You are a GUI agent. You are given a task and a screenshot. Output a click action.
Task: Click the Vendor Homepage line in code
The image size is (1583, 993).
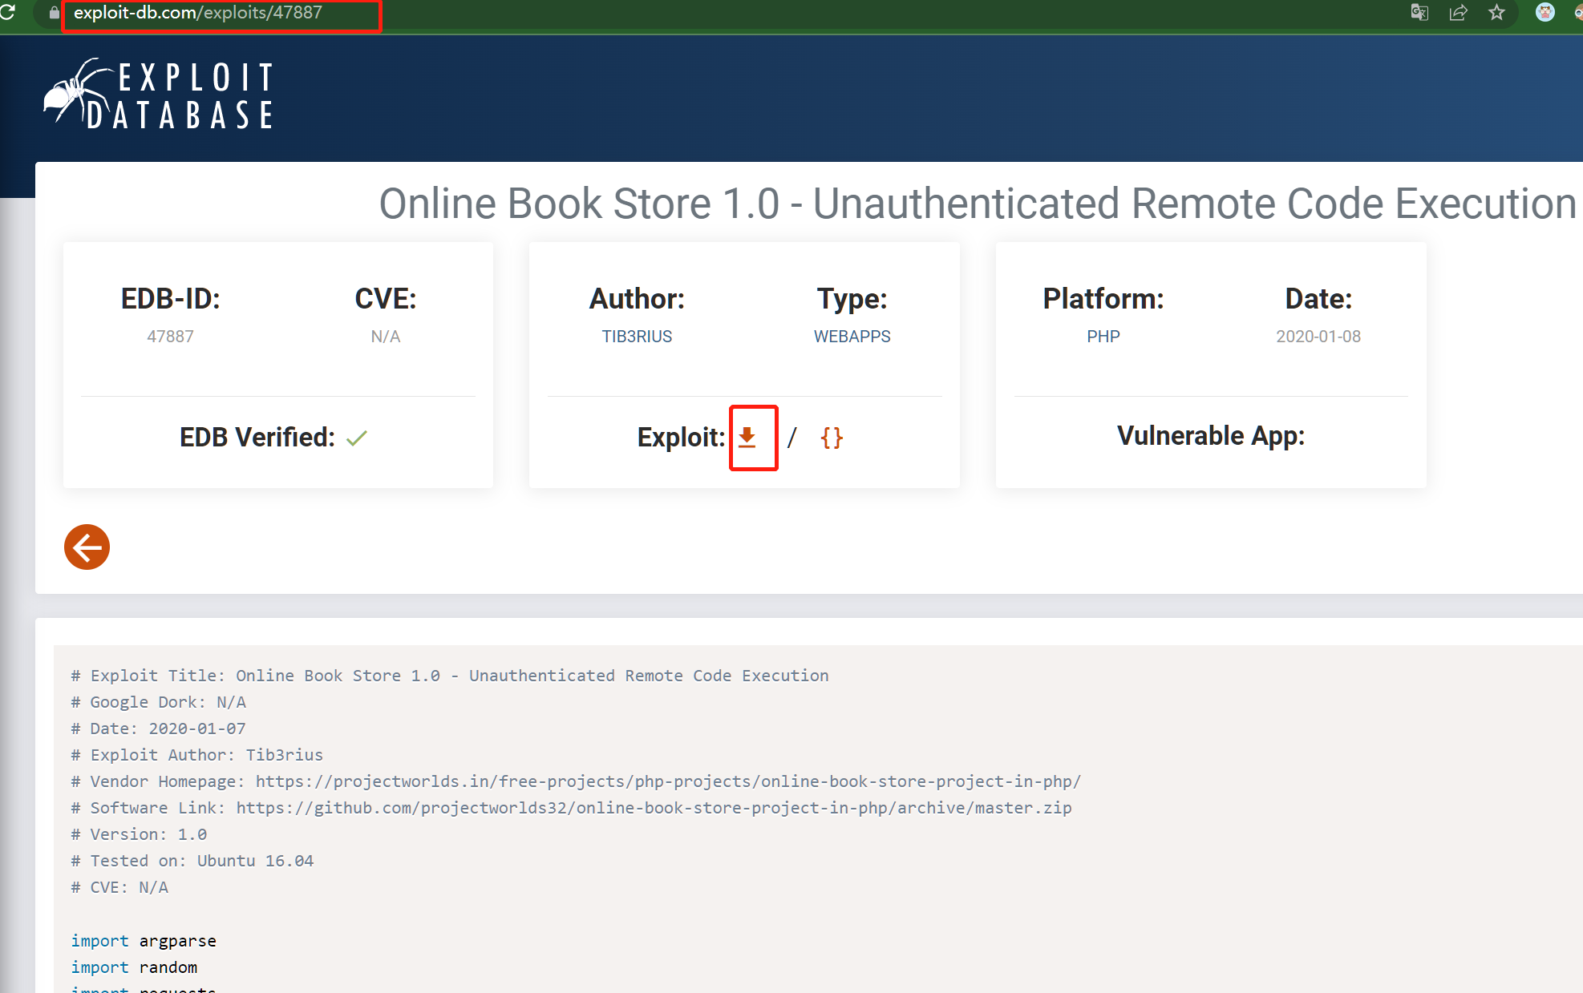pyautogui.click(x=576, y=781)
